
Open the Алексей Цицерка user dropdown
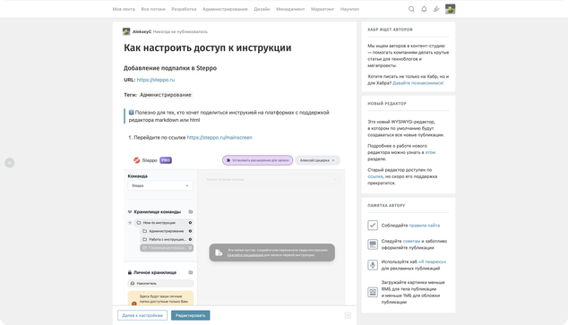(x=317, y=160)
